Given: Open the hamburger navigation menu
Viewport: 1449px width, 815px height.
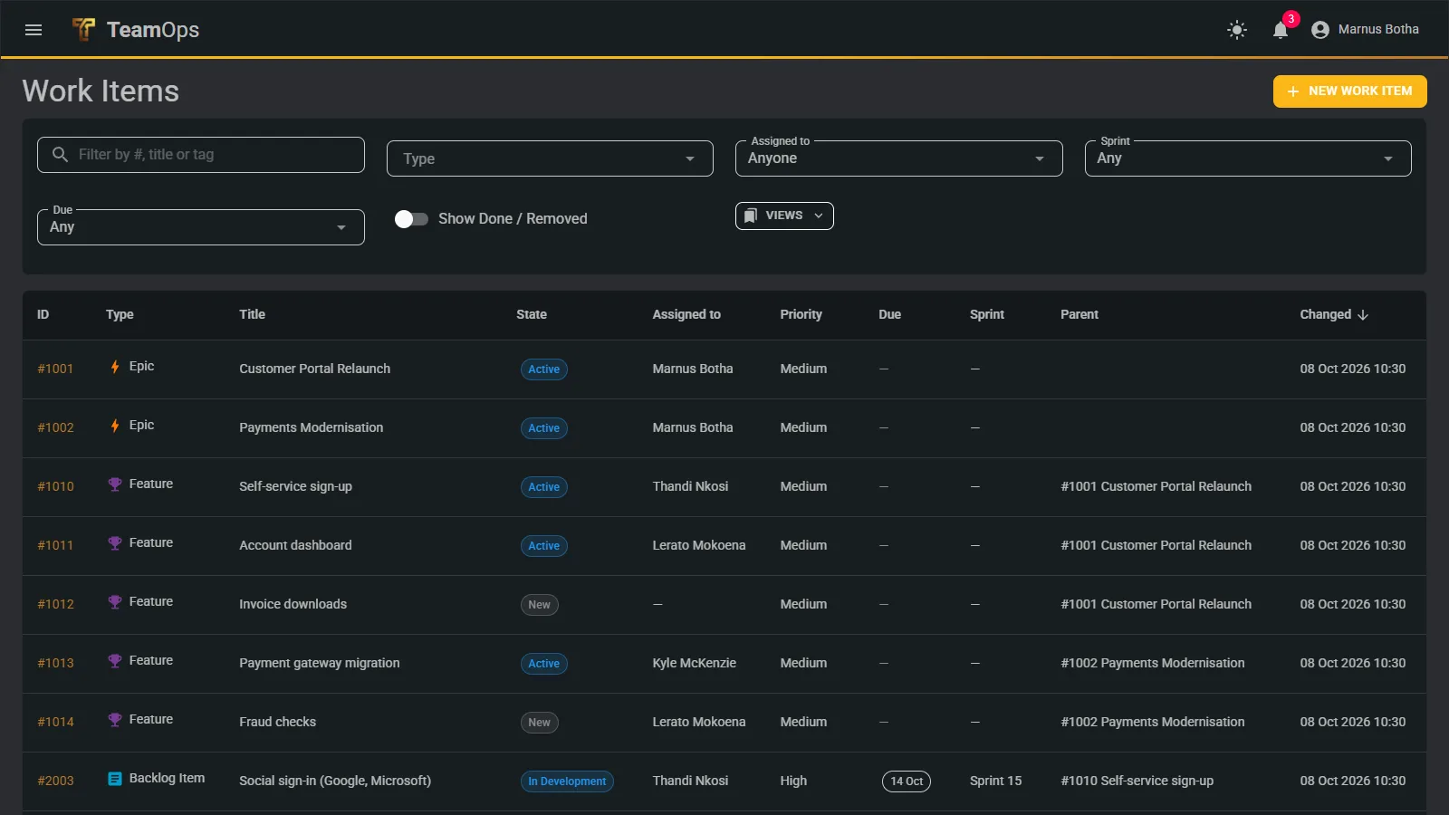Looking at the screenshot, I should (34, 30).
